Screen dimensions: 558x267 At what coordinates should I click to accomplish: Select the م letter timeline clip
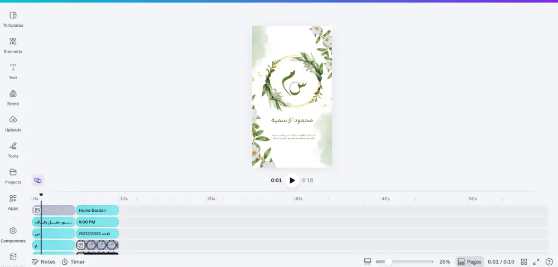(54, 245)
